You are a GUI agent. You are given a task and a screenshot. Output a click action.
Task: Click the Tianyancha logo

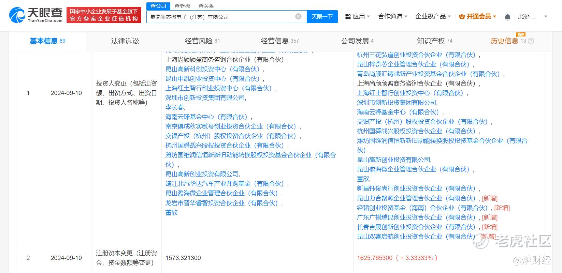pyautogui.click(x=36, y=15)
